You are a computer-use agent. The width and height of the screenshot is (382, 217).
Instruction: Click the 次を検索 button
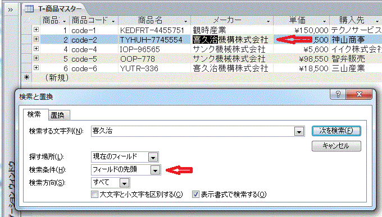point(336,131)
